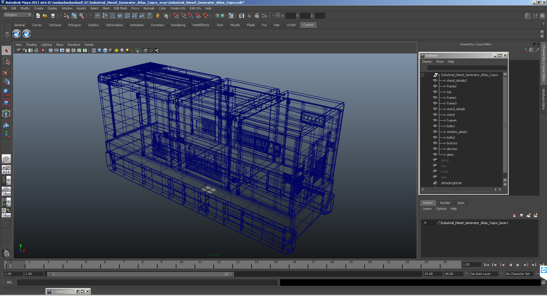Image resolution: width=547 pixels, height=296 pixels.
Task: Open Outliner Display menu
Action: [427, 61]
